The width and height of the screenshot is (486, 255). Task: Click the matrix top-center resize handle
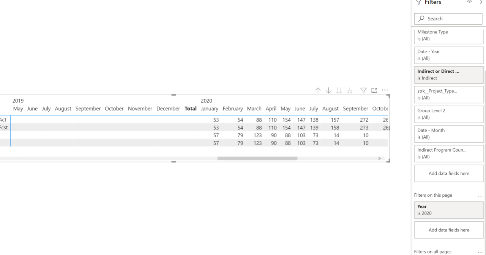click(174, 95)
